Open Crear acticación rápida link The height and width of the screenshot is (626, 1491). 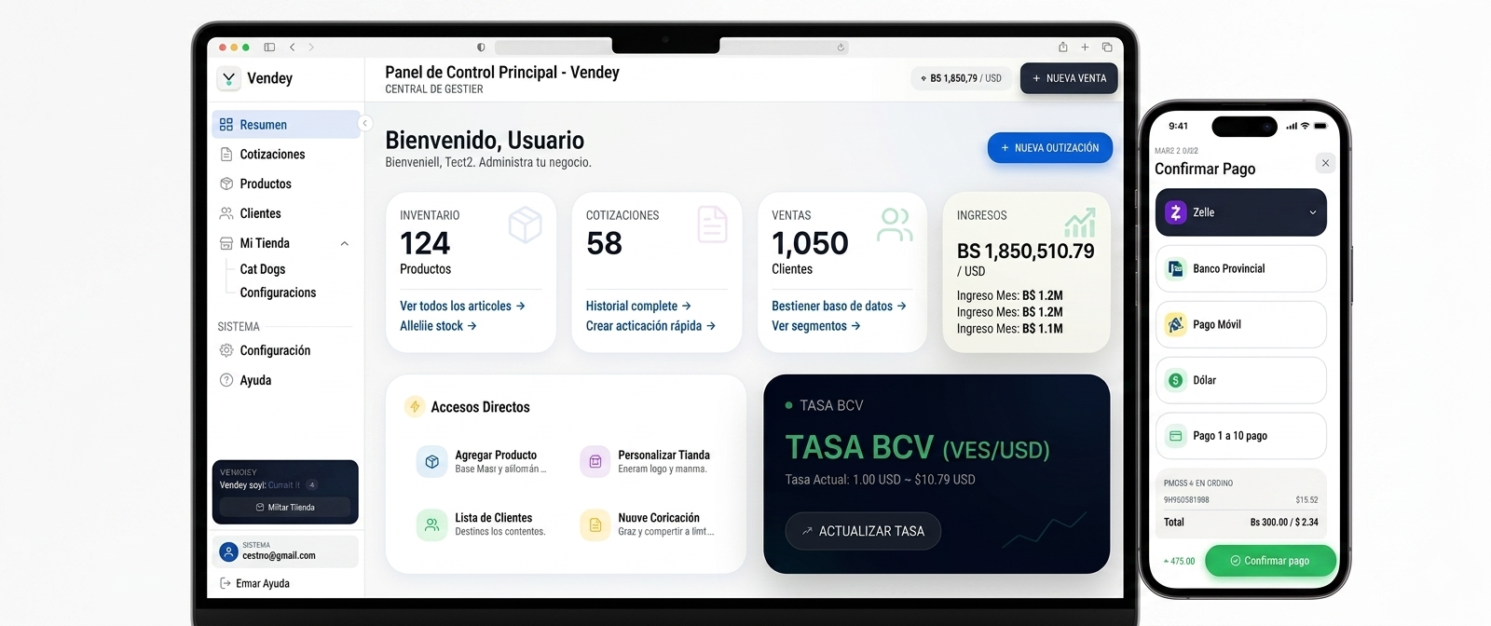[x=650, y=326]
